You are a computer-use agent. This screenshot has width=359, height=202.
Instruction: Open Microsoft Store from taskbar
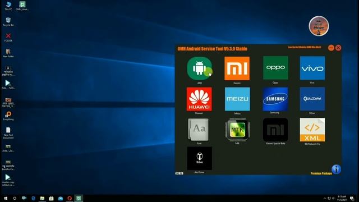coord(51,198)
